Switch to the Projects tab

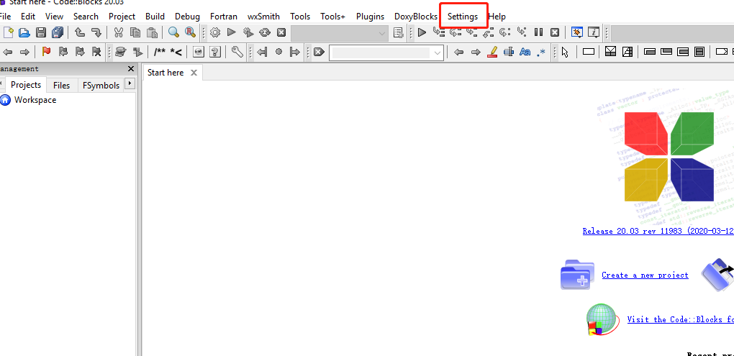pos(26,85)
